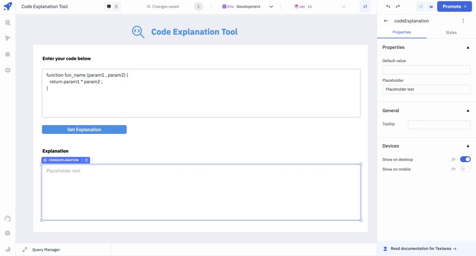This screenshot has width=476, height=256.
Task: Toggle dark mode moon icon
Action: (x=8, y=249)
